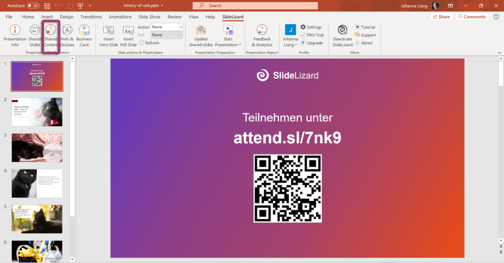The height and width of the screenshot is (263, 504).
Task: Select slide 2 thumbnail
Action: [x=37, y=112]
